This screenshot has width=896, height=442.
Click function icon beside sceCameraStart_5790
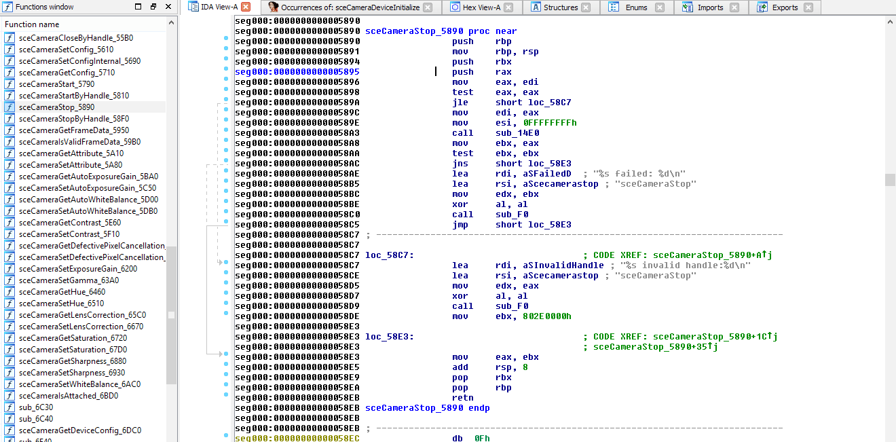(10, 84)
